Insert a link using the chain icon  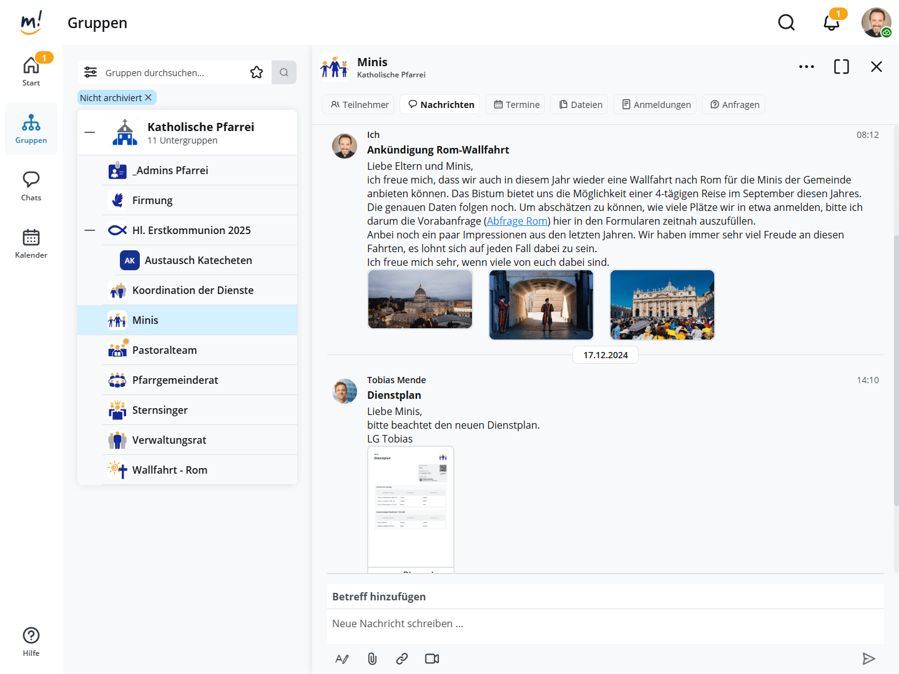coord(402,658)
